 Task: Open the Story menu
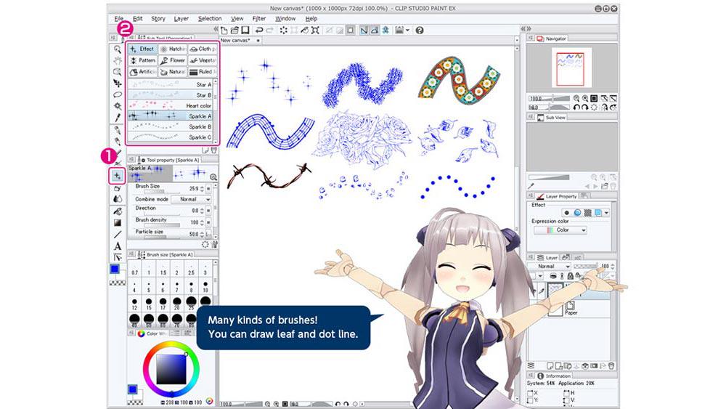coord(158,19)
